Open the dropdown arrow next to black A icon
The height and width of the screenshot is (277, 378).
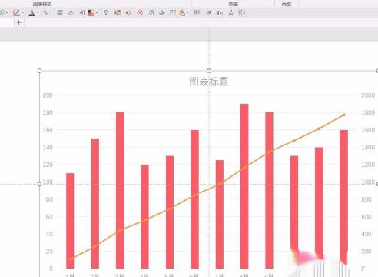coord(38,13)
